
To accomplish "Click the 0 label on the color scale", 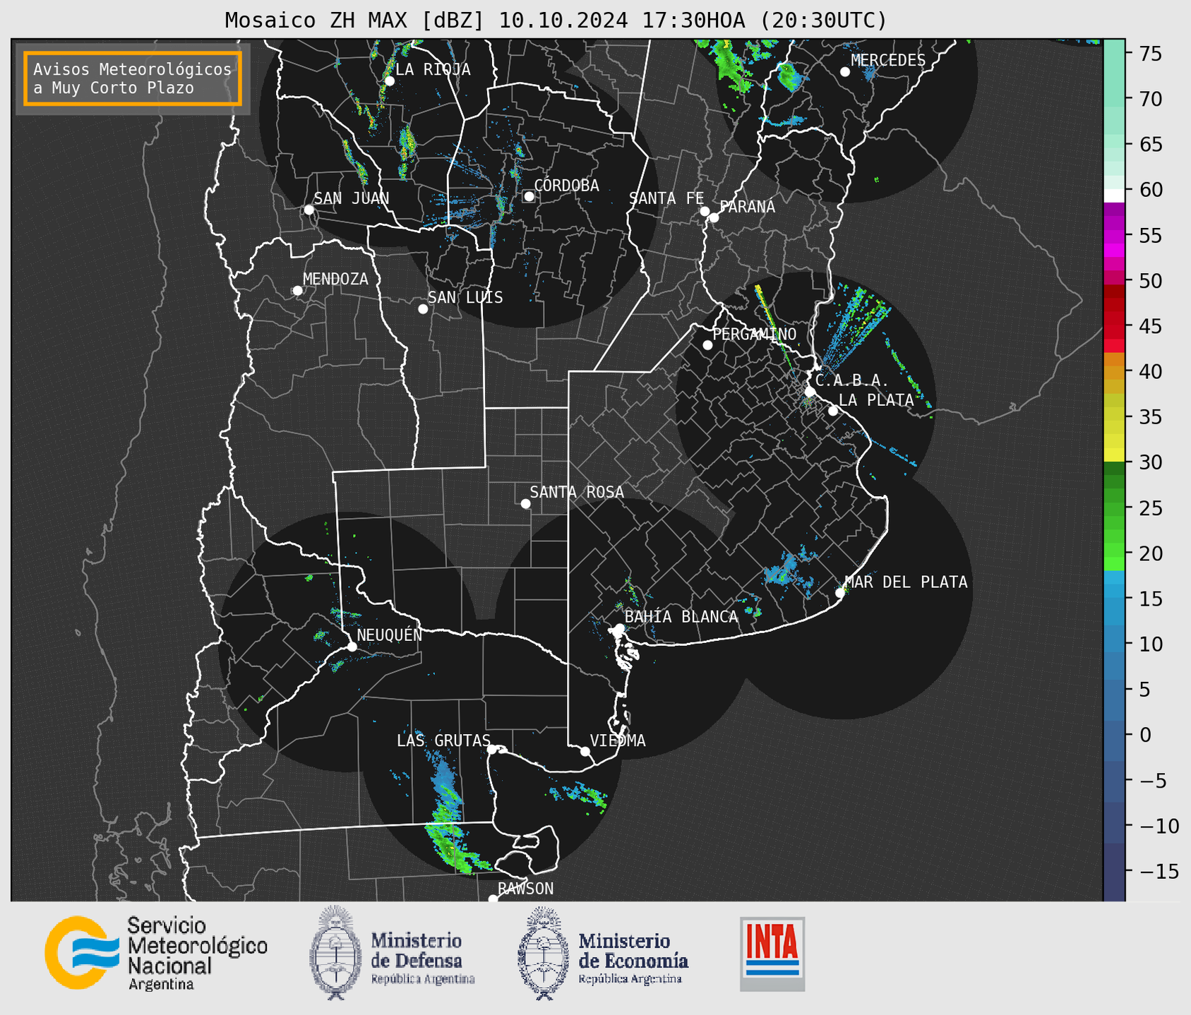I will point(1145,735).
